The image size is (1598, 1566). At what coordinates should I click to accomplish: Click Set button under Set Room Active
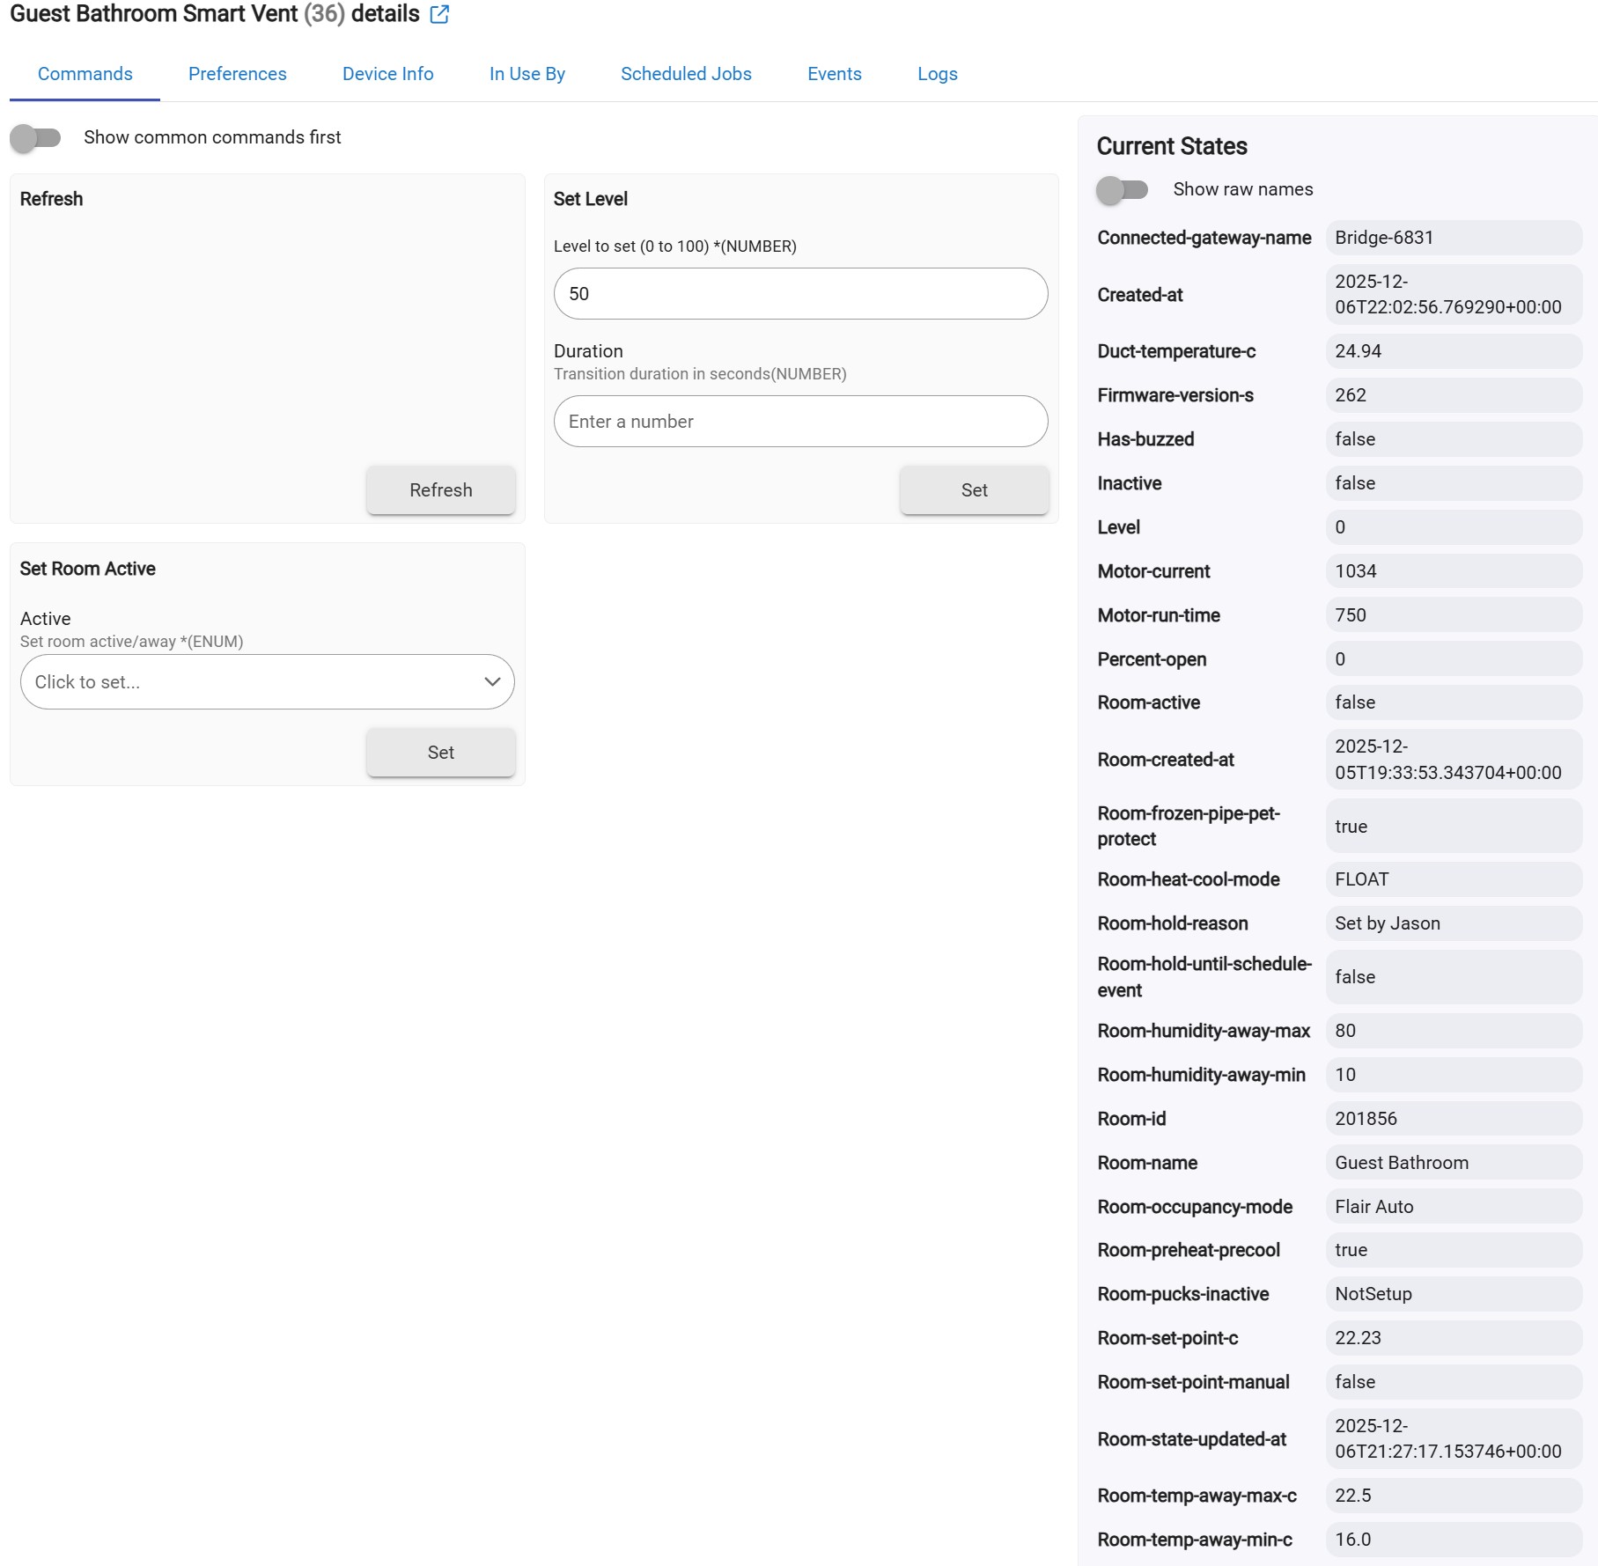(x=440, y=753)
